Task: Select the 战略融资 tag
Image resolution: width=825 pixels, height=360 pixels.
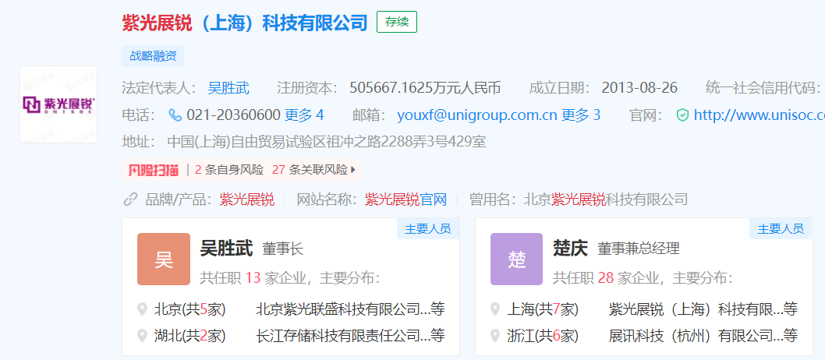Action: pyautogui.click(x=153, y=56)
